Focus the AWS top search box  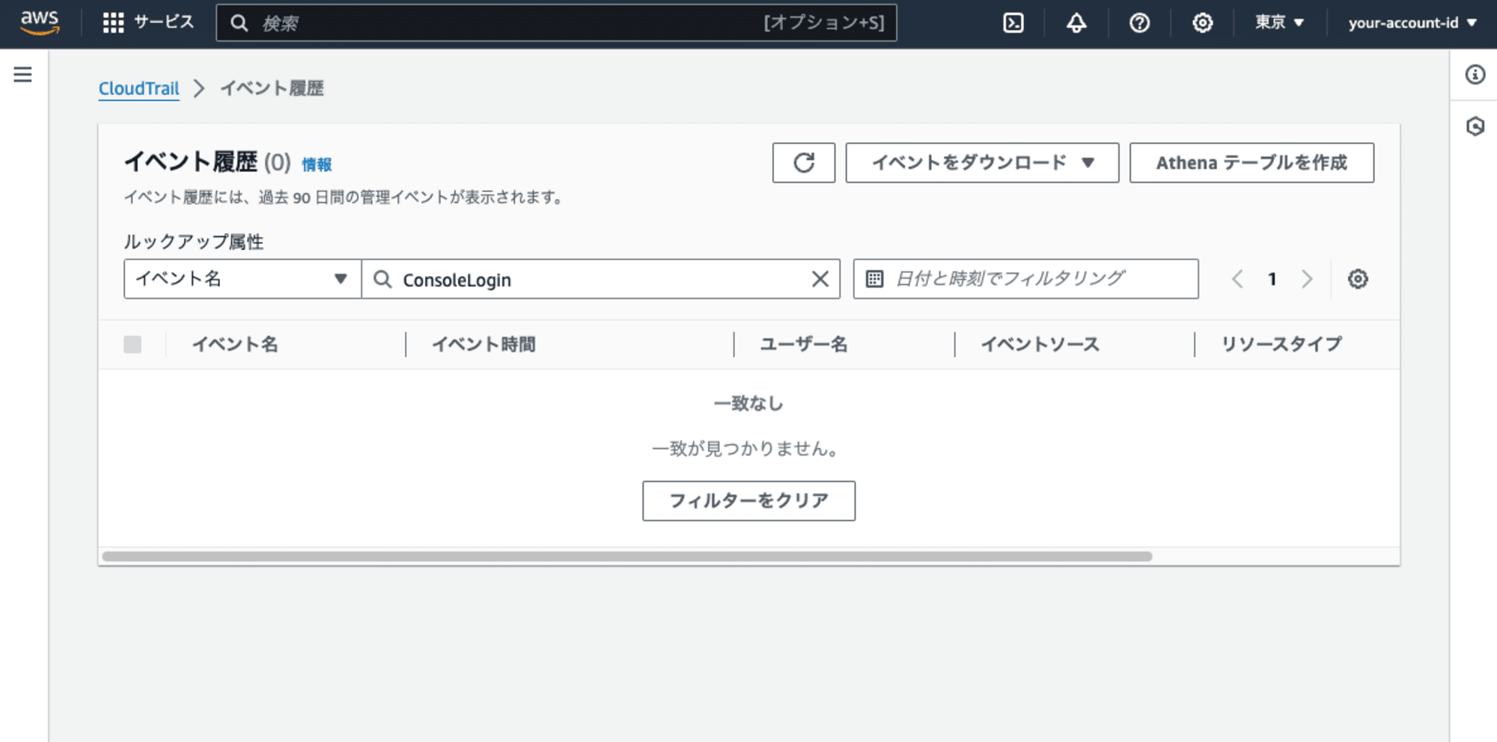(556, 23)
